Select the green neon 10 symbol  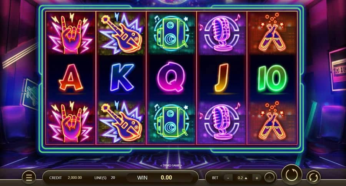click(273, 78)
